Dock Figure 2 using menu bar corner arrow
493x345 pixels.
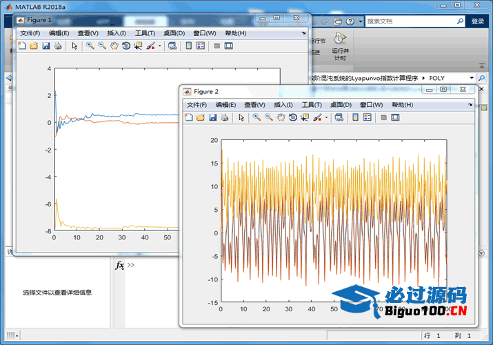(470, 105)
